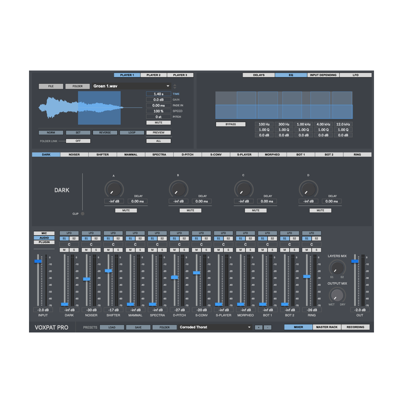Click knob A in the DARK module
Image resolution: width=403 pixels, height=403 pixels.
point(114,188)
